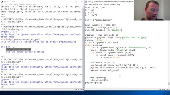Click highlighted 'get_pos() -> (x, y)' text
Image resolution: width=170 pixels, height=95 pixels.
(x=19, y=49)
